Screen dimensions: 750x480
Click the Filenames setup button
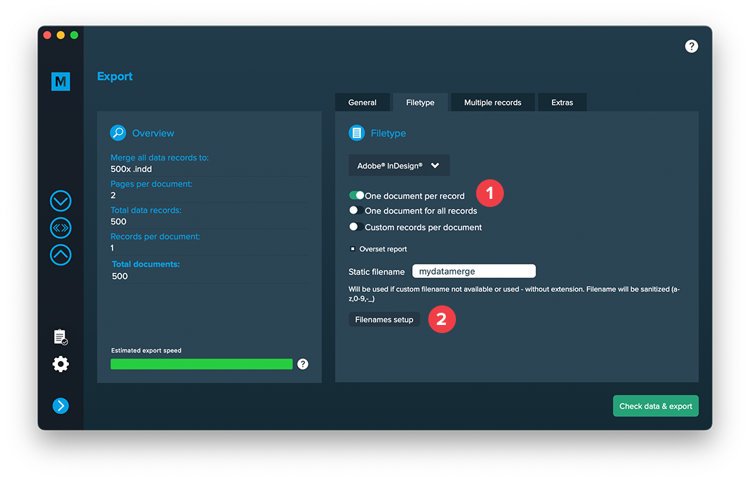pos(384,320)
